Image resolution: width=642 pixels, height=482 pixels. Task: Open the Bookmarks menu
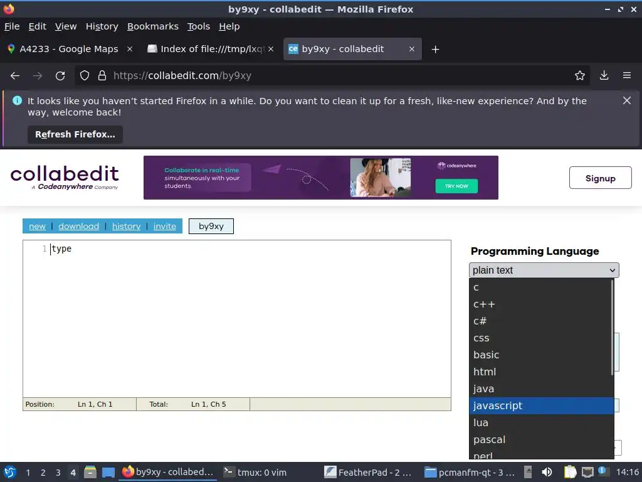point(153,26)
